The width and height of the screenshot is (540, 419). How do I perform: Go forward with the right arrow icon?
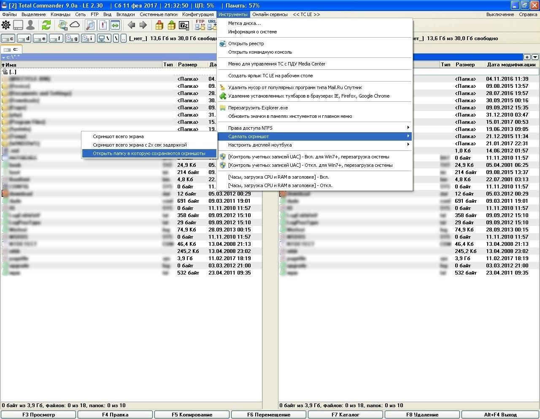143,25
